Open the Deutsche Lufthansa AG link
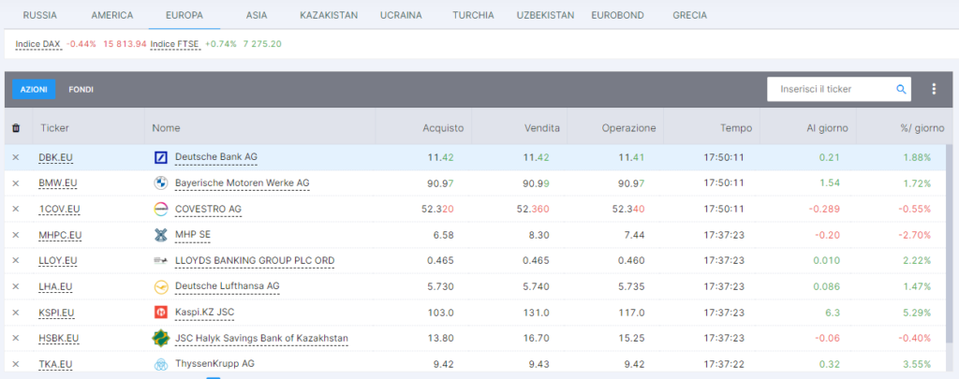This screenshot has width=959, height=379. (x=227, y=285)
